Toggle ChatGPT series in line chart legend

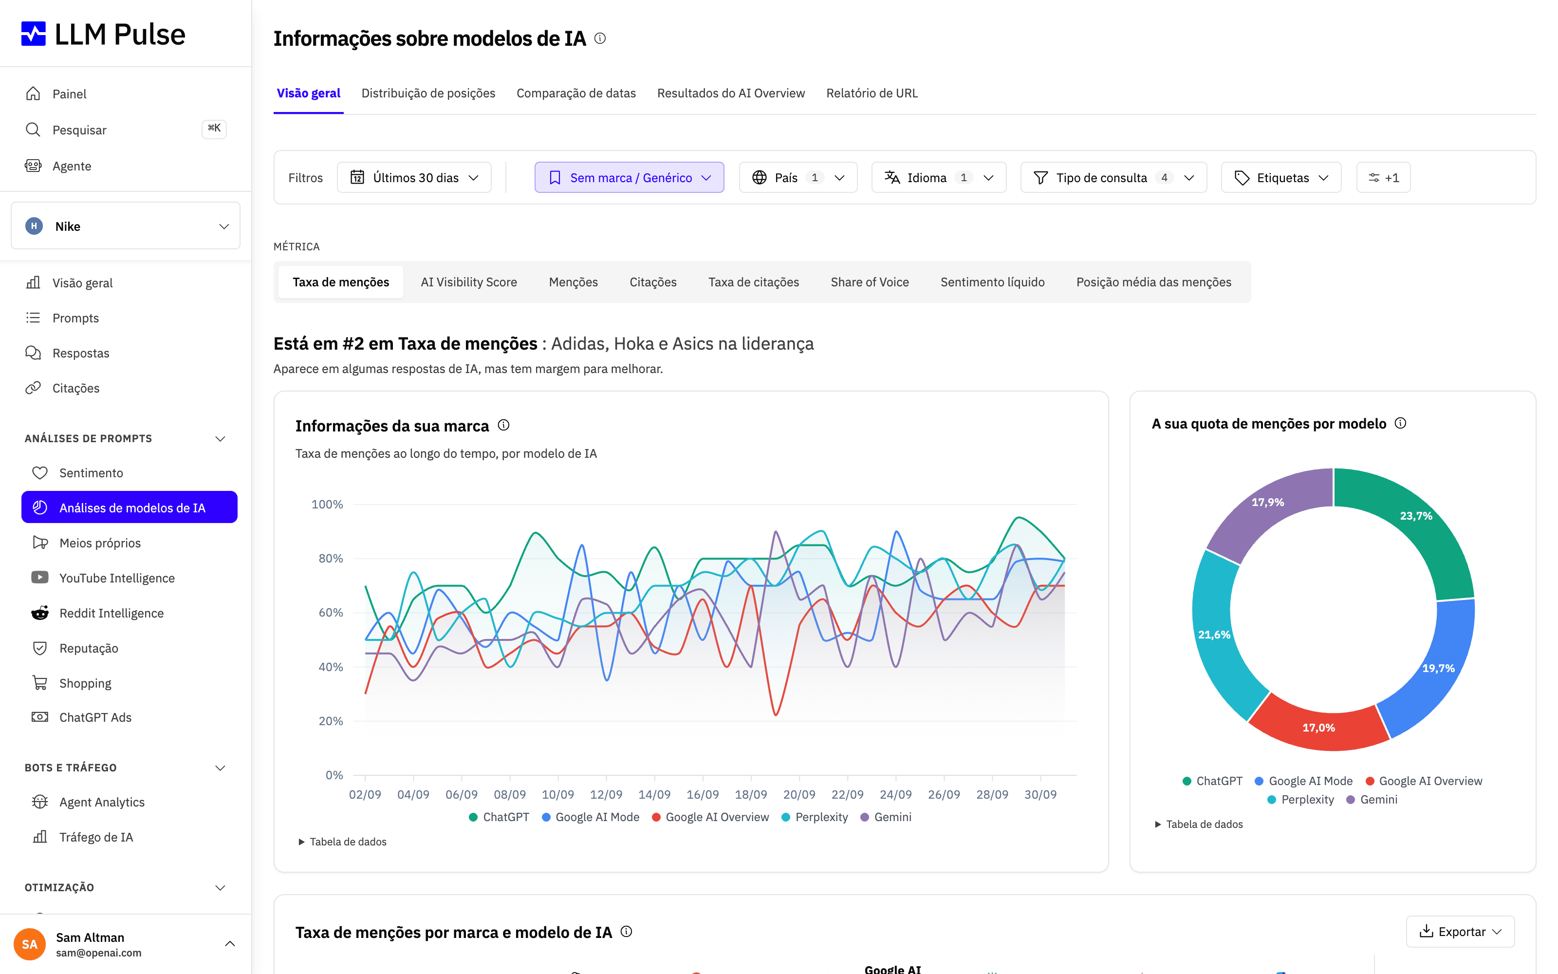click(x=499, y=817)
